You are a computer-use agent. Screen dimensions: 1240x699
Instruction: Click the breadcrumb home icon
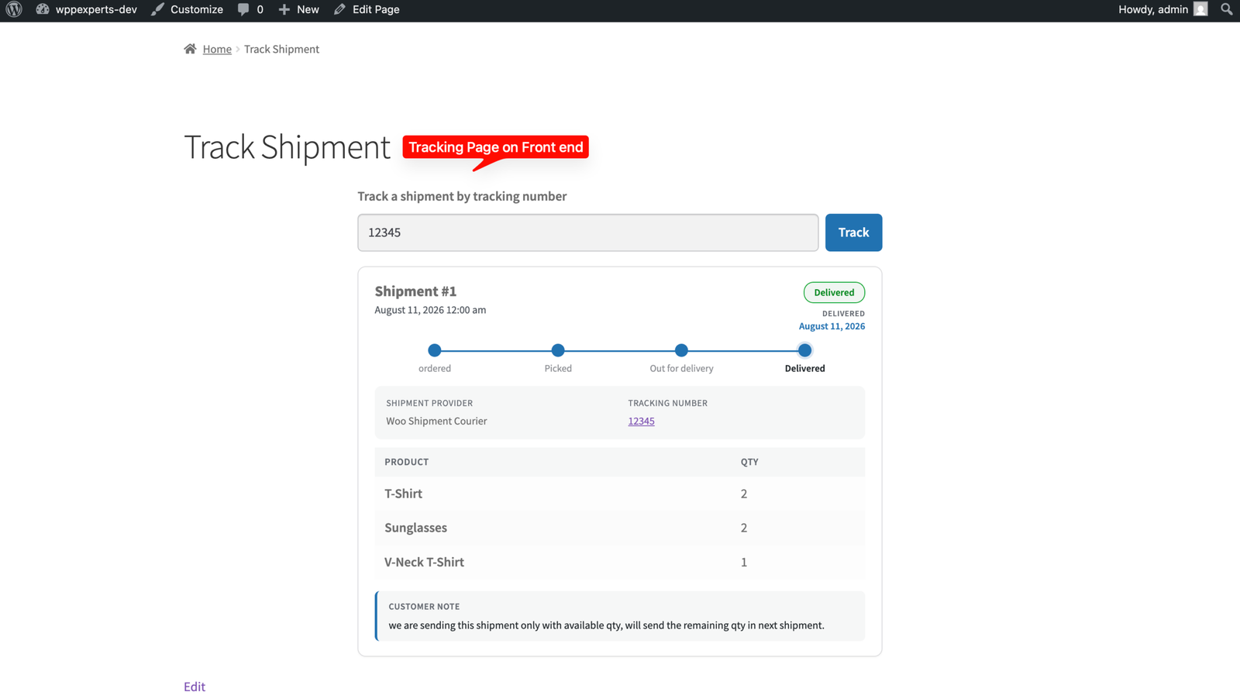[190, 49]
